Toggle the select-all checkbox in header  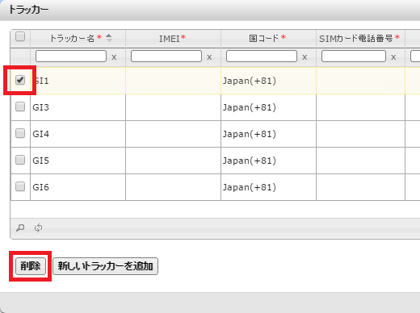pyautogui.click(x=20, y=36)
